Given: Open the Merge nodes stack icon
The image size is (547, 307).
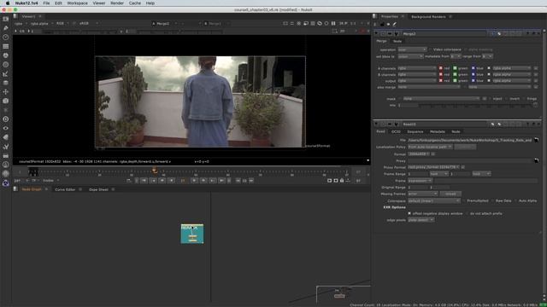Looking at the screenshot, I should pos(6,83).
